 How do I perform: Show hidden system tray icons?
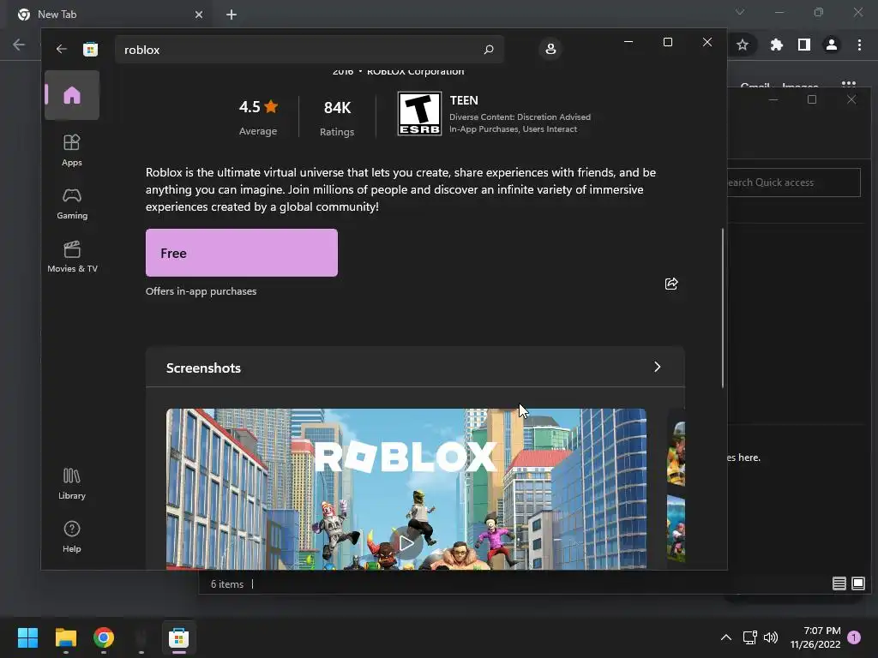(725, 637)
